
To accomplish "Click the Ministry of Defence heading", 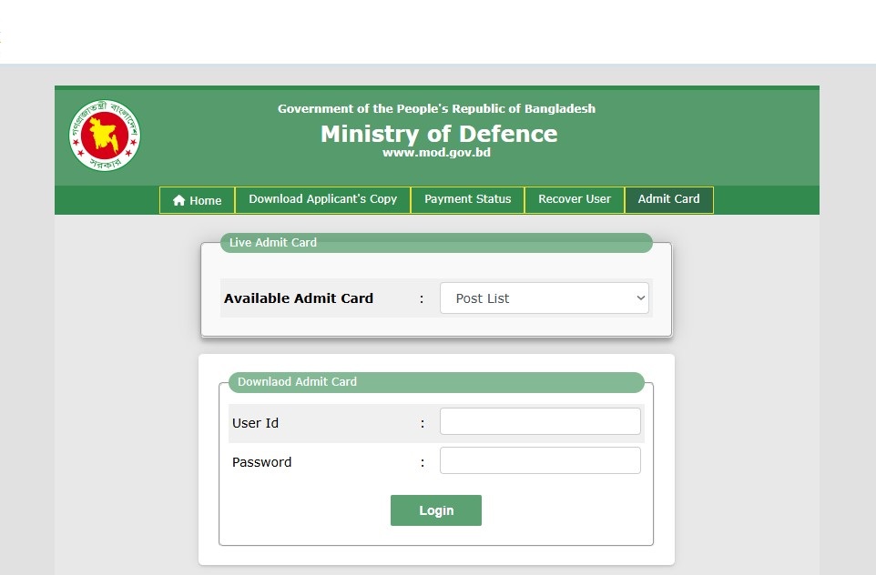I will coord(438,134).
